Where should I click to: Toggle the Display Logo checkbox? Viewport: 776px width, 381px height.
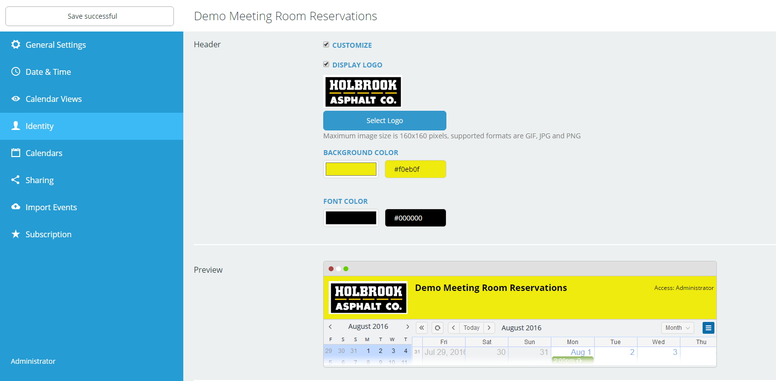coord(326,64)
